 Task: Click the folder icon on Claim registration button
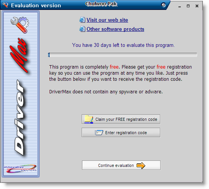pyautogui.click(x=88, y=119)
